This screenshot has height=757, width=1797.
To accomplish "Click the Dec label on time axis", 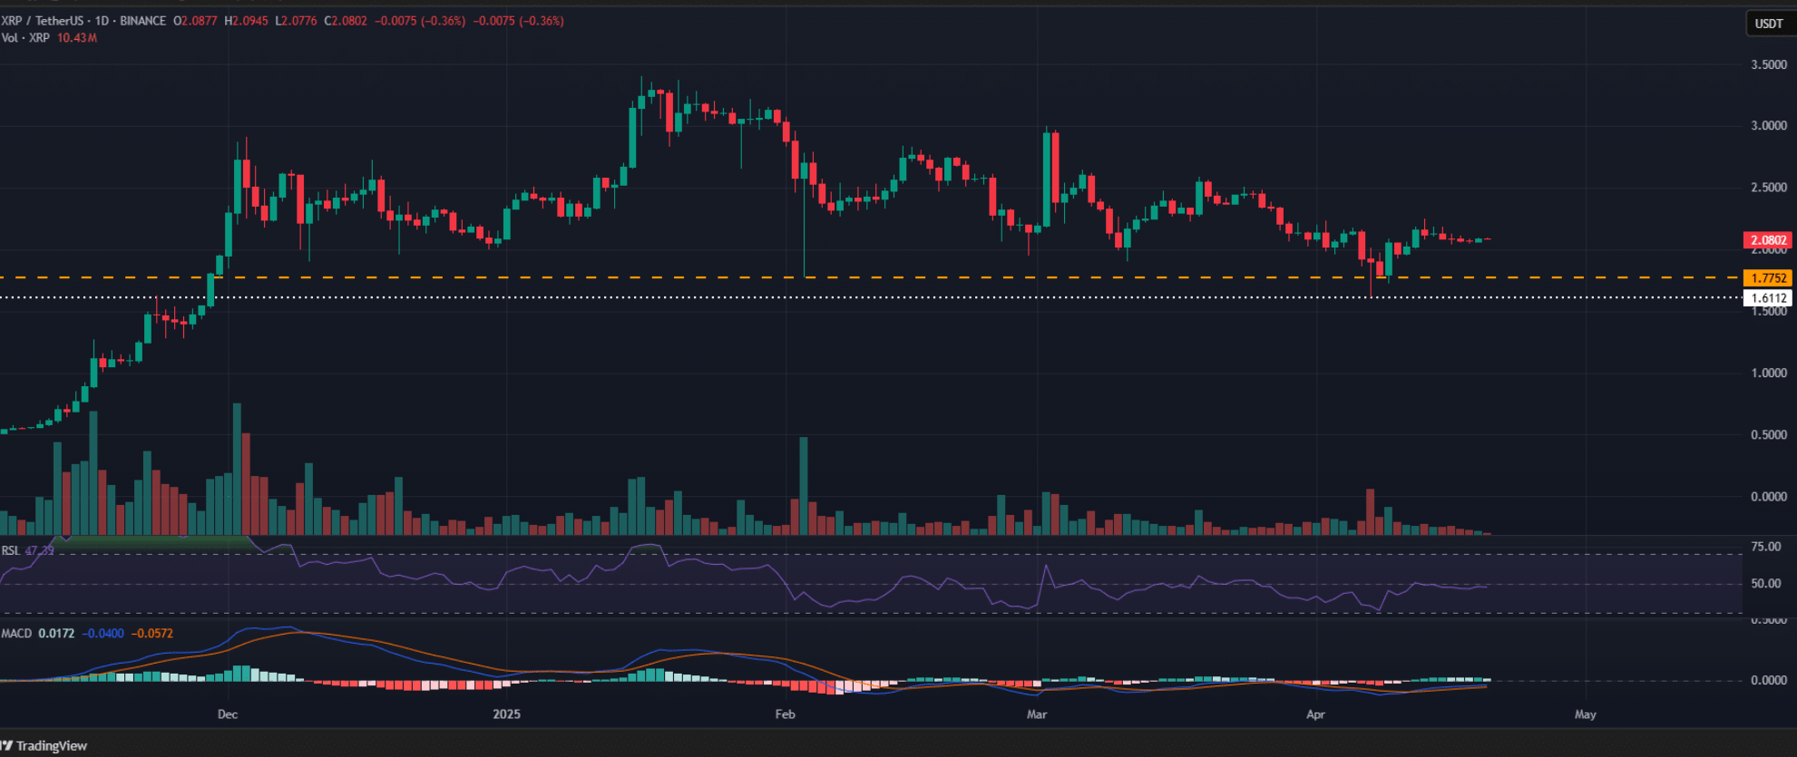I will (228, 714).
